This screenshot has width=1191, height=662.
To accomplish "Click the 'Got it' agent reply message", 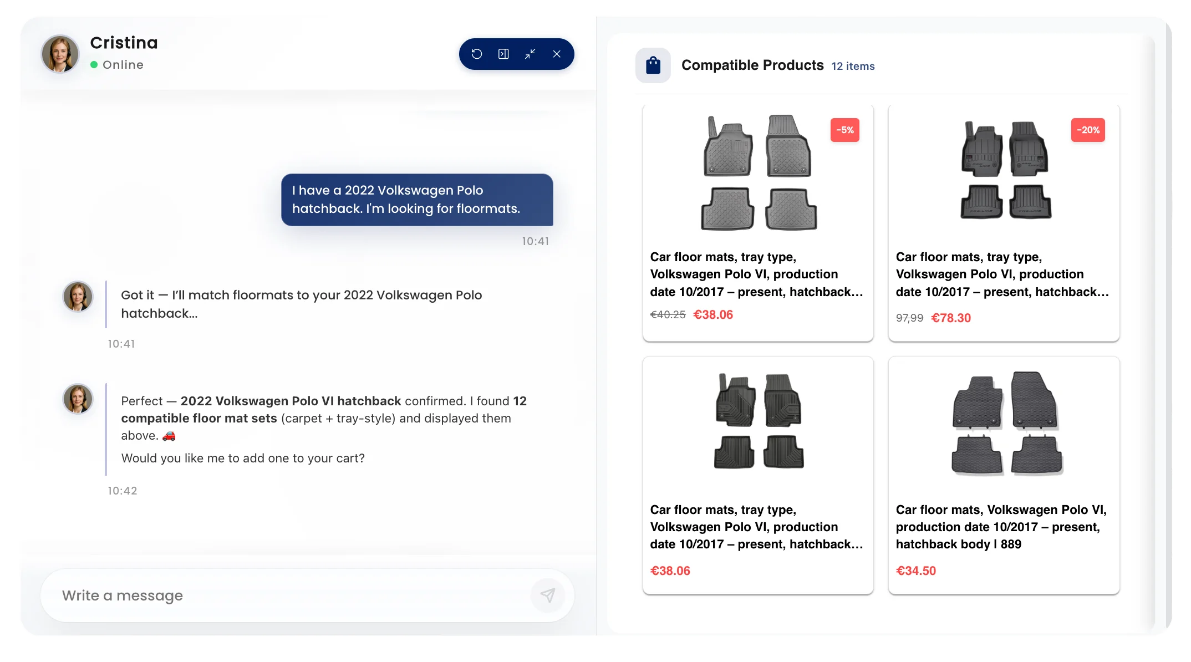I will [x=302, y=304].
